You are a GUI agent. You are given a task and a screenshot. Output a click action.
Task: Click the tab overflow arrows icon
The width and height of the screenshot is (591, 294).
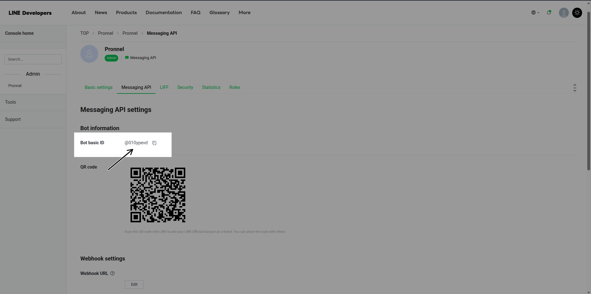pos(575,88)
